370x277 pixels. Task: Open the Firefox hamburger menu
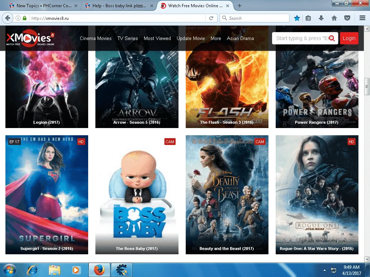pyautogui.click(x=362, y=18)
